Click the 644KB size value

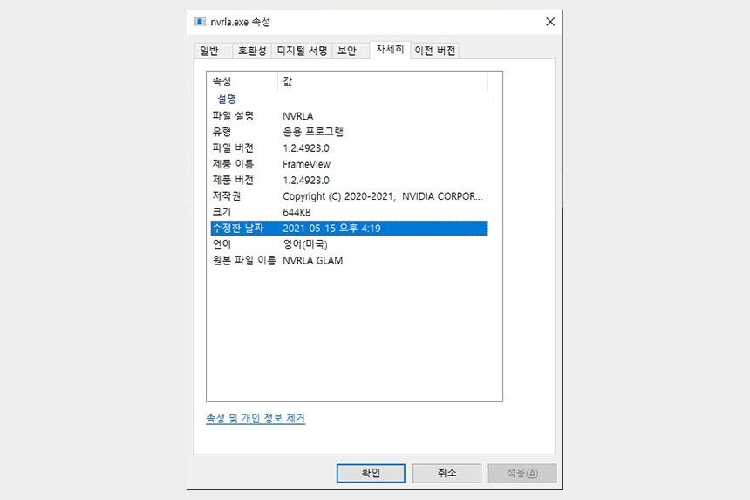297,212
